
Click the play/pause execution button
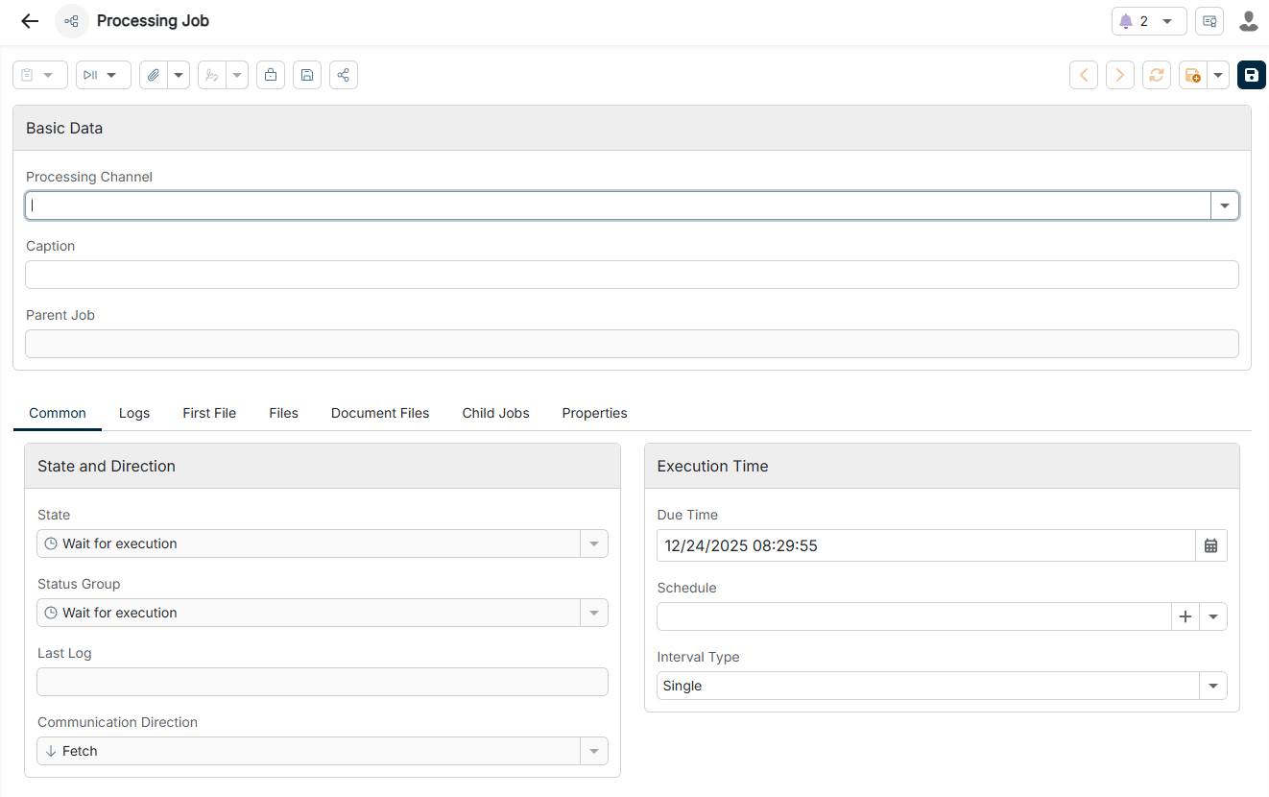(104, 75)
